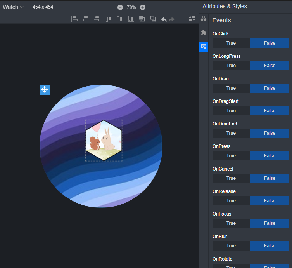
Task: Open the Watch device dropdown
Action: pos(14,7)
